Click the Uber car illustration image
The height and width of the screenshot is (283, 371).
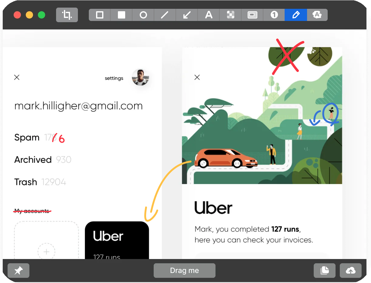262,115
